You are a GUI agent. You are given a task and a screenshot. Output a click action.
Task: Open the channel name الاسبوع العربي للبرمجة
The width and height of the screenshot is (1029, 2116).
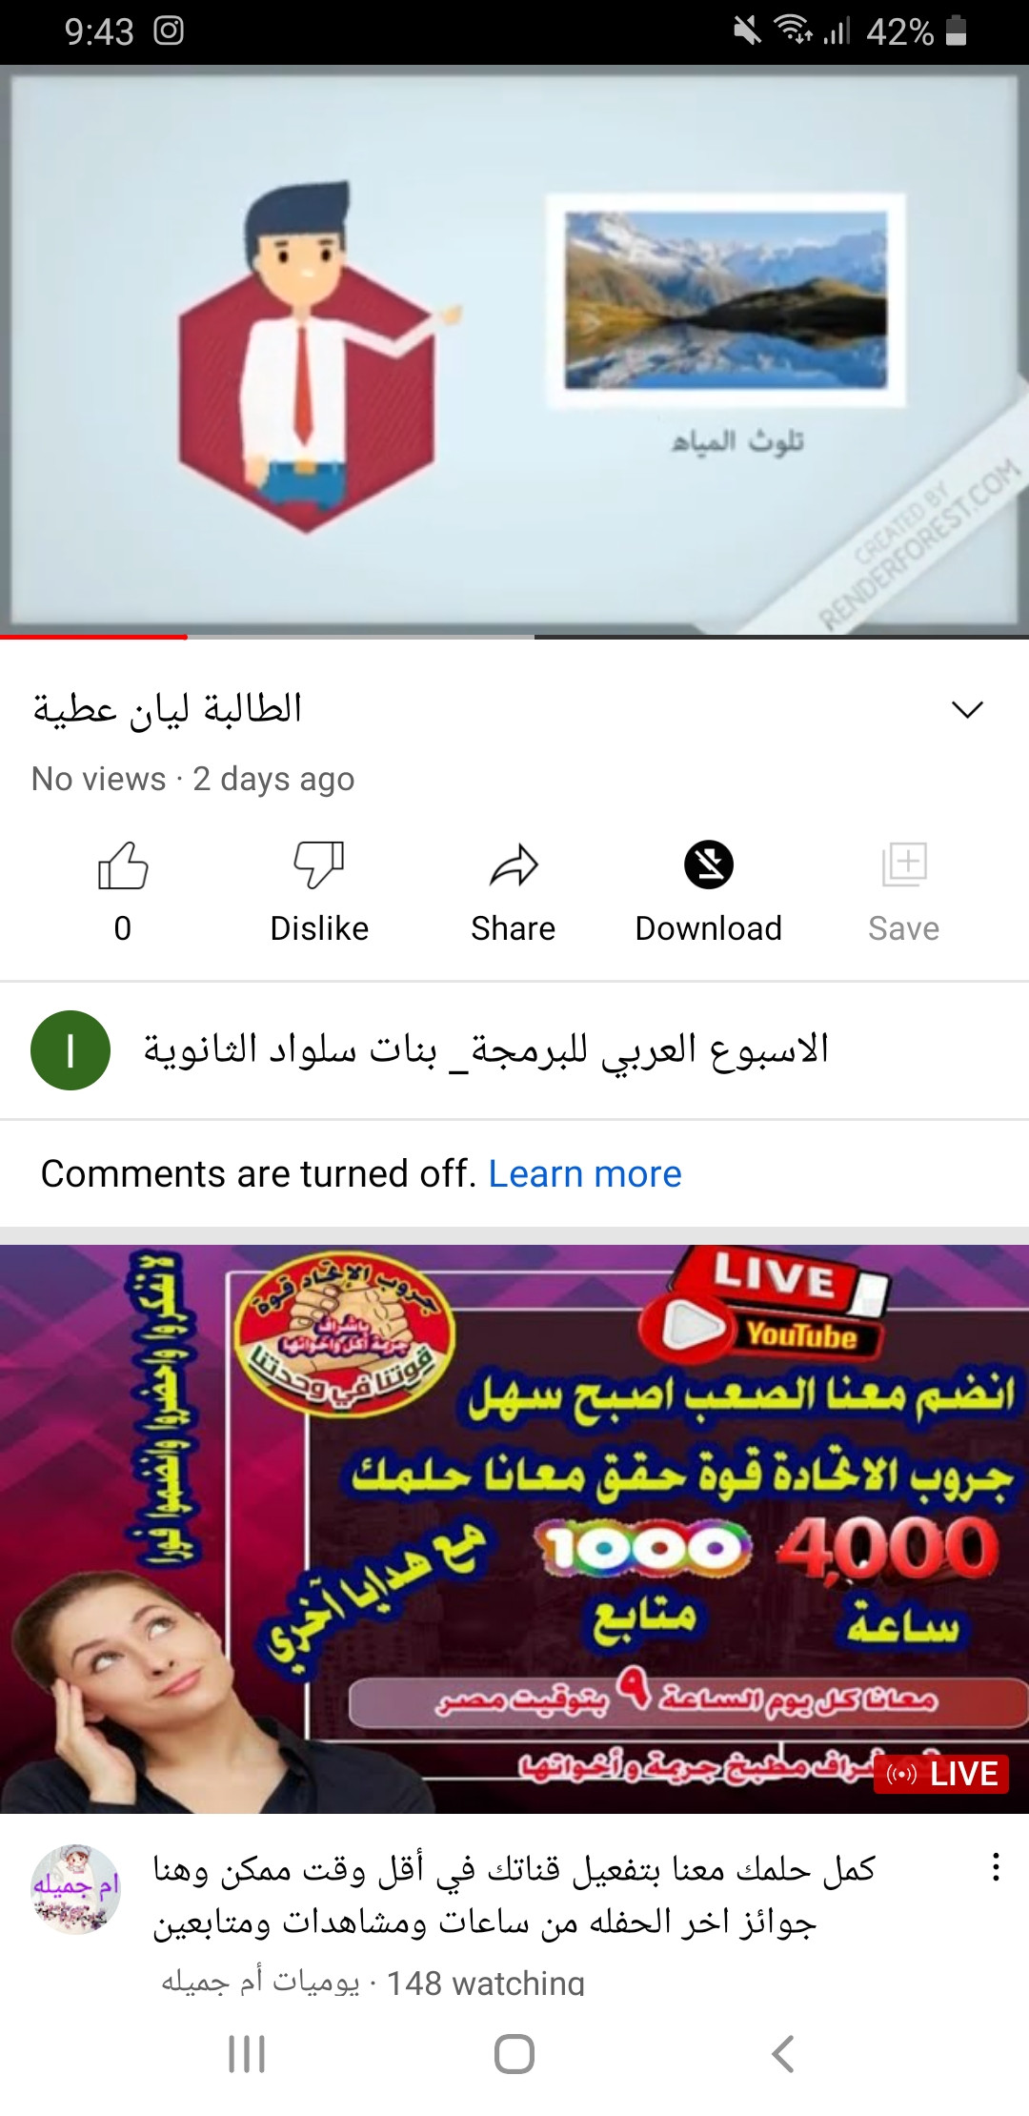click(486, 1050)
